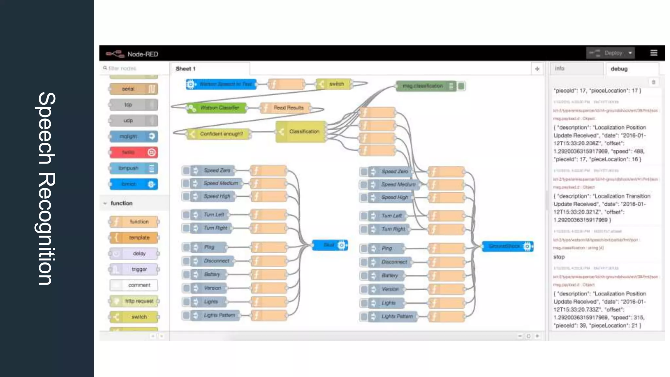Clear debug messages with the trash icon
This screenshot has height=377, width=670.
653,82
